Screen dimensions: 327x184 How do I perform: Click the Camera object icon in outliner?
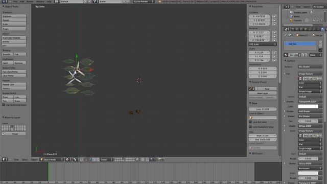point(291,20)
